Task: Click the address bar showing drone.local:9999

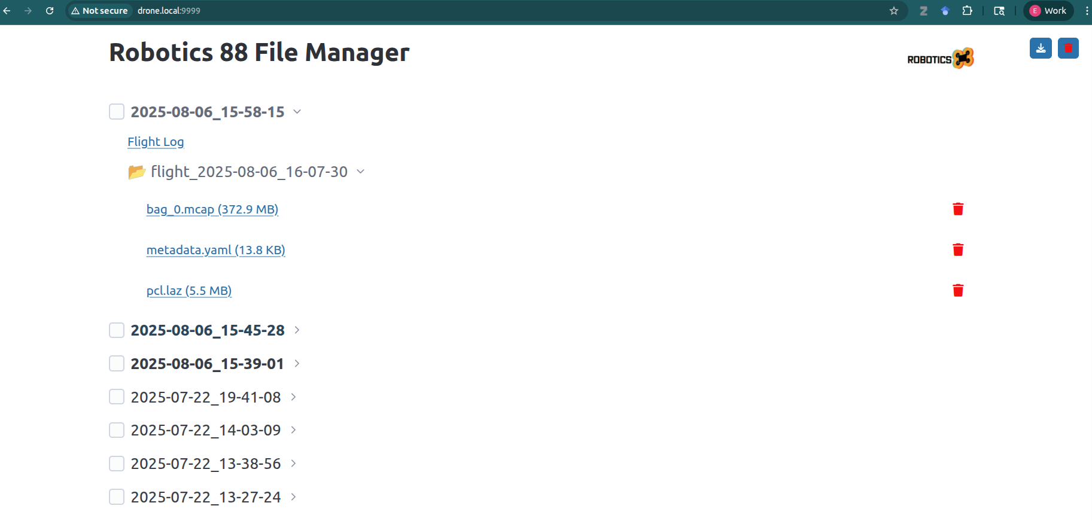Action: pos(169,10)
